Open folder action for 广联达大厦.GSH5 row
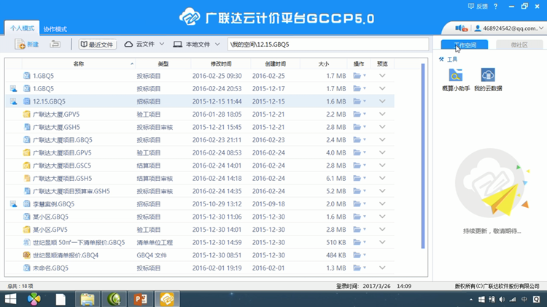This screenshot has height=307, width=547. [359, 127]
